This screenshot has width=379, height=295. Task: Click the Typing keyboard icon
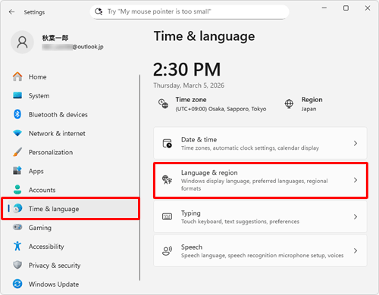pos(167,216)
